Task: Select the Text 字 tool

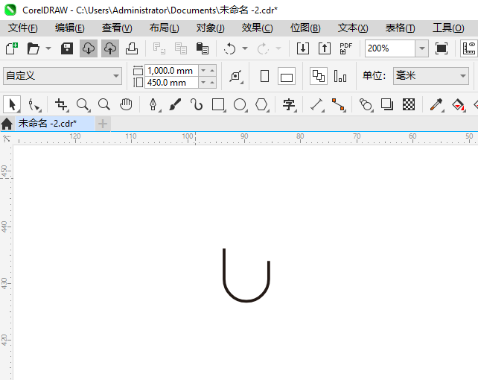Action: [x=289, y=104]
